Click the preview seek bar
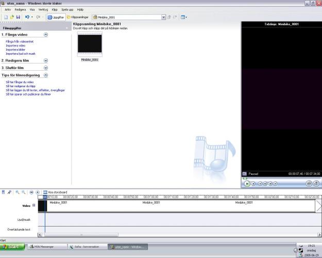 click(281, 179)
